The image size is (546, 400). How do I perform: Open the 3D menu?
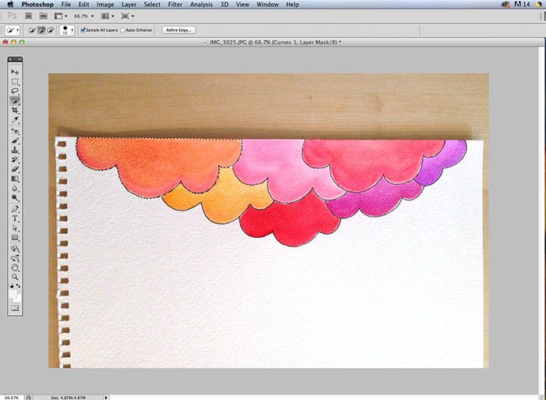(225, 5)
